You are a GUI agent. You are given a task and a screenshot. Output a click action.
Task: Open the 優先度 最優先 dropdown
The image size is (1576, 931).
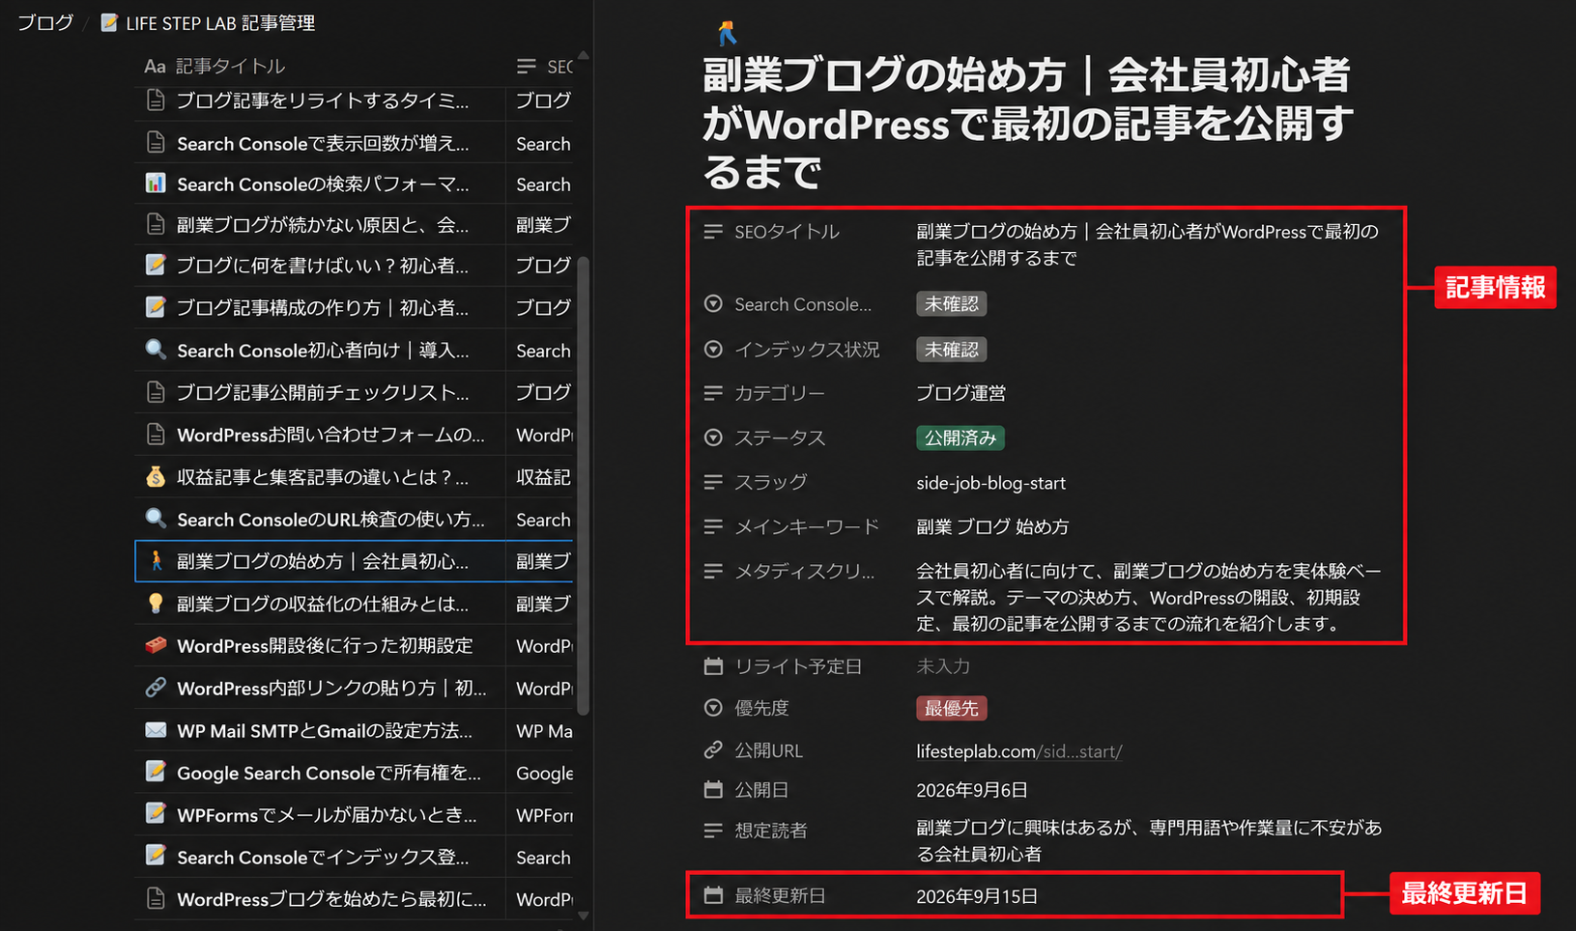point(951,708)
